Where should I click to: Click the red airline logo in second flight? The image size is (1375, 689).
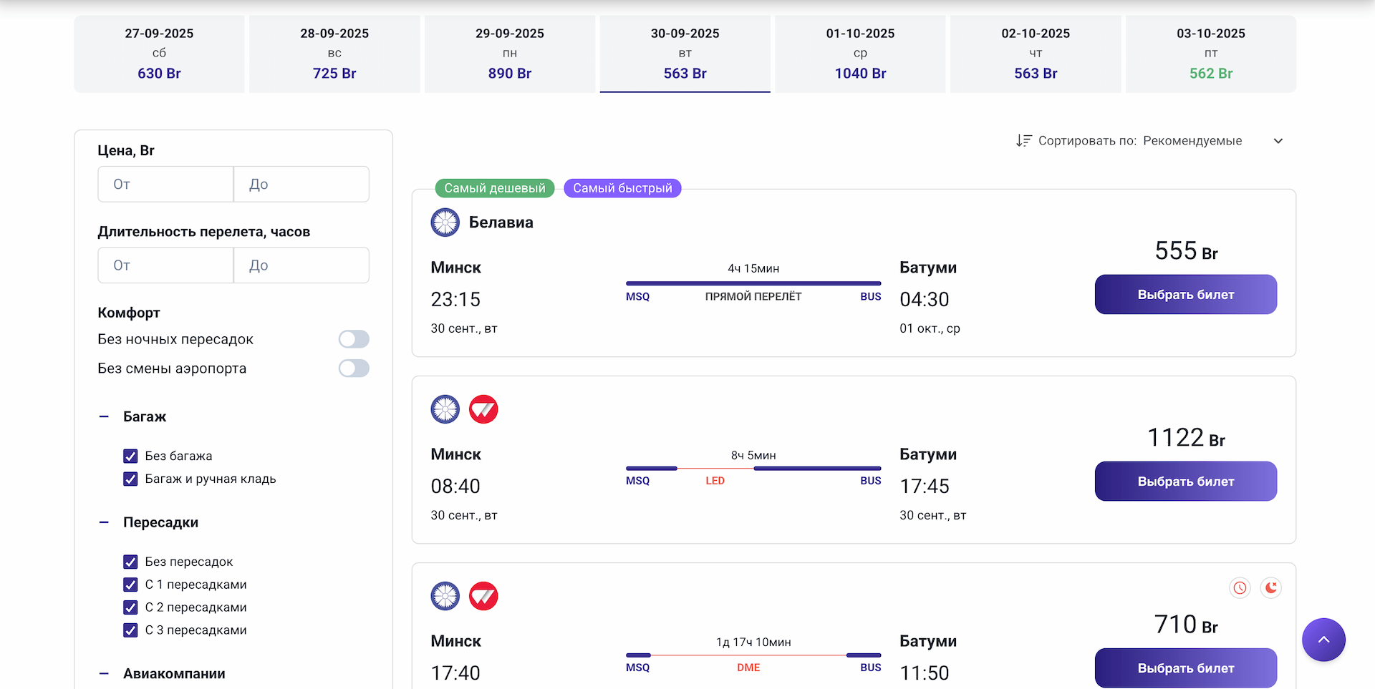point(483,409)
